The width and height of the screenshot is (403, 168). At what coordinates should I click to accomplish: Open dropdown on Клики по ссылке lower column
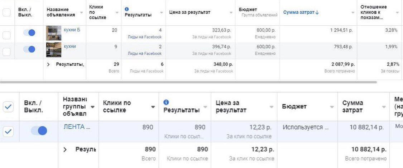[153, 107]
